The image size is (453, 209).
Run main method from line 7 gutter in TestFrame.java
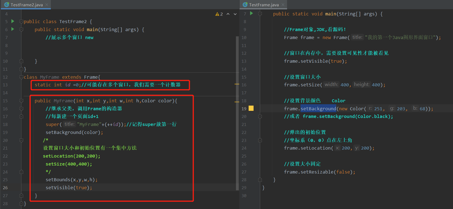pyautogui.click(x=251, y=13)
